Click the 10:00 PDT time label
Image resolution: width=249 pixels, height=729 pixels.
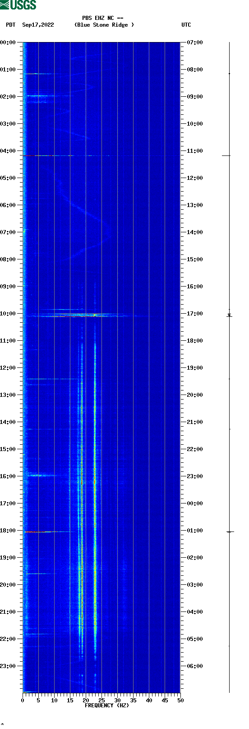pyautogui.click(x=8, y=314)
